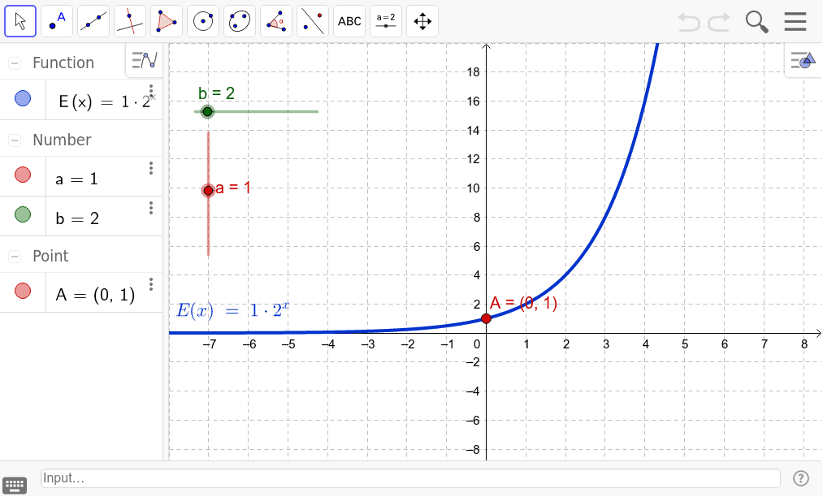Viewport: 823px width, 497px height.
Task: Select the ABC Text tool
Action: [x=349, y=21]
